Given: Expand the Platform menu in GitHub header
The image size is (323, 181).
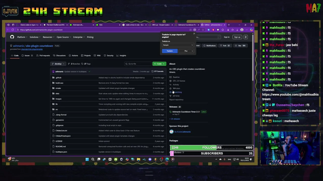Looking at the screenshot, I should click(22, 37).
